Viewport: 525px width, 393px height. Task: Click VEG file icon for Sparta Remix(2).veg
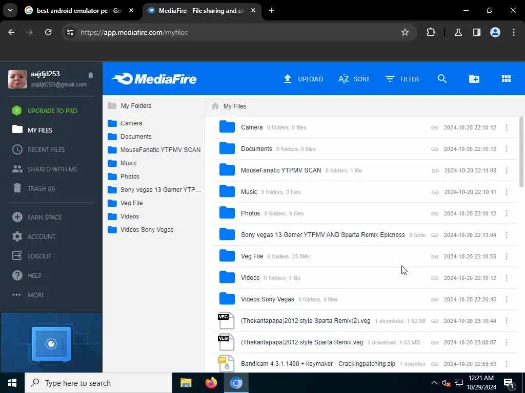click(226, 320)
